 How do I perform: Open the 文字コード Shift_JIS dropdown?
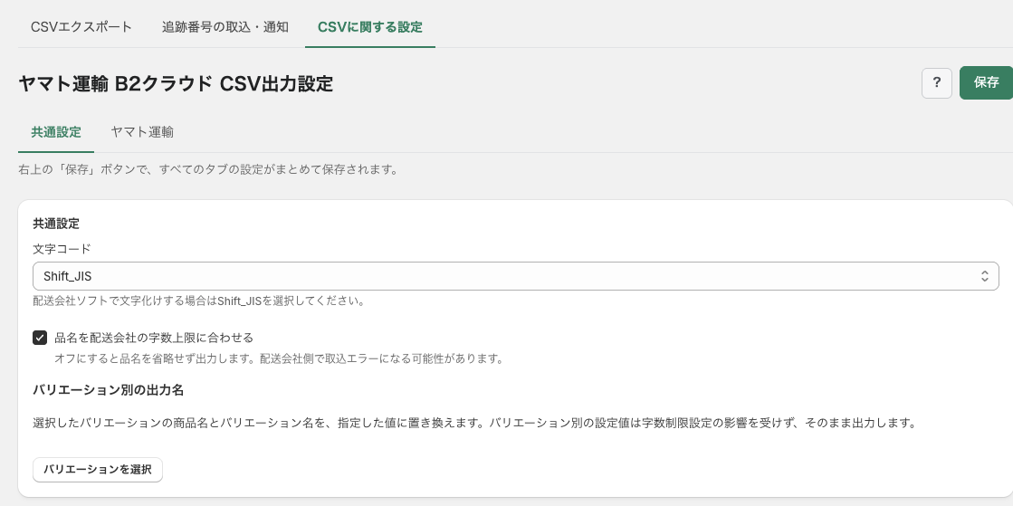(515, 276)
